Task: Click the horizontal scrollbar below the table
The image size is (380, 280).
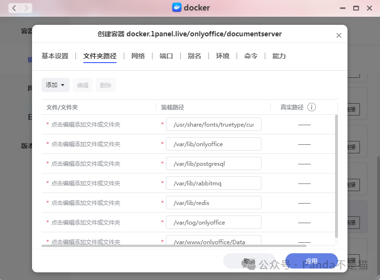Action: pos(174,246)
